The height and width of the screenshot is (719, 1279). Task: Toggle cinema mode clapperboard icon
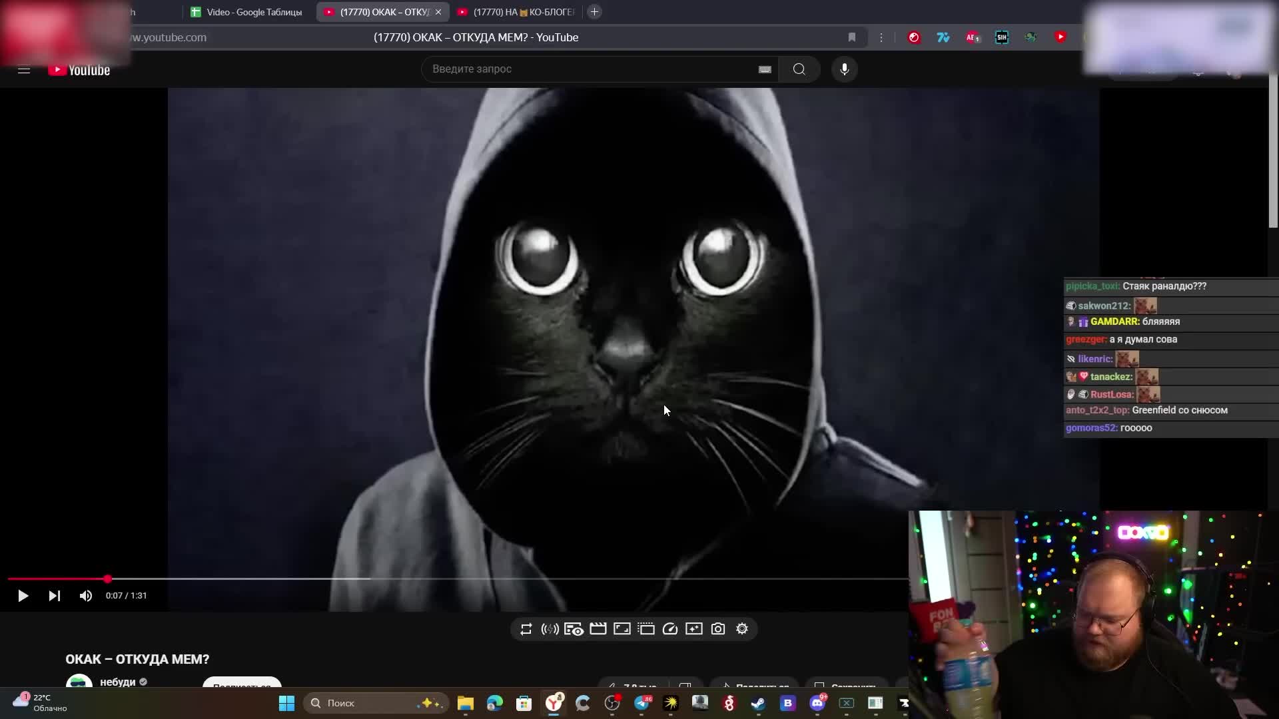[598, 629]
